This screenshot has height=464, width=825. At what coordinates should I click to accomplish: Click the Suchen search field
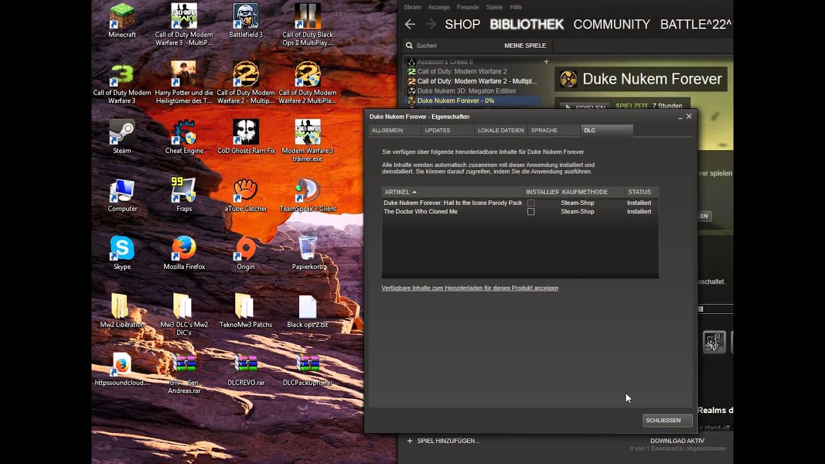(451, 46)
